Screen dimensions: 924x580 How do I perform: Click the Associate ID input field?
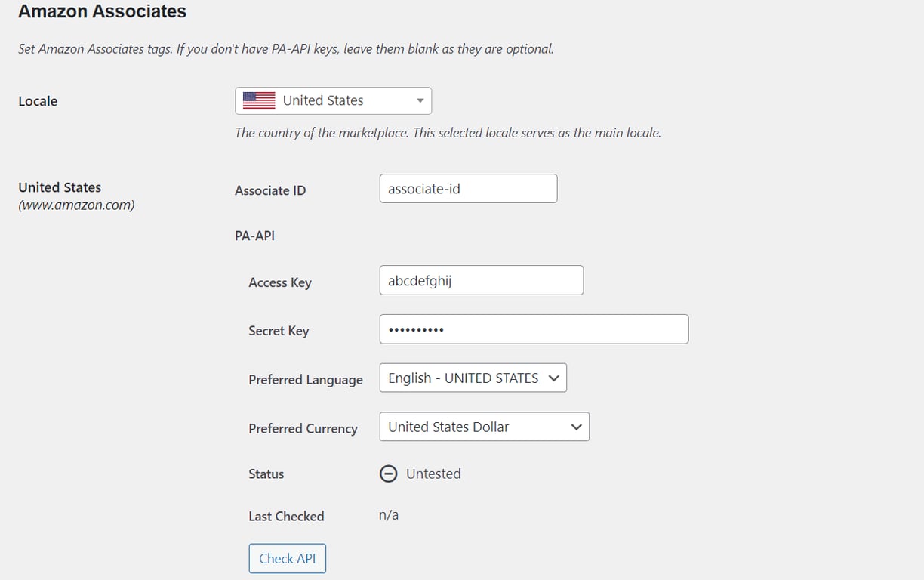pos(467,188)
